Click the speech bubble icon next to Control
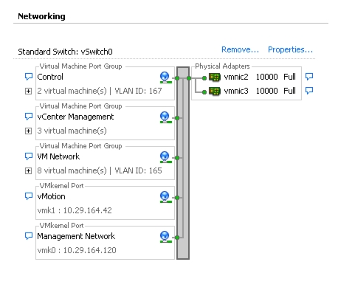The height and width of the screenshot is (290, 338). pyautogui.click(x=29, y=77)
